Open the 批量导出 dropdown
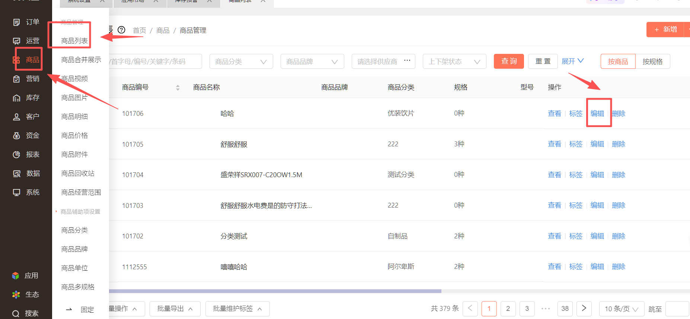 pos(175,309)
